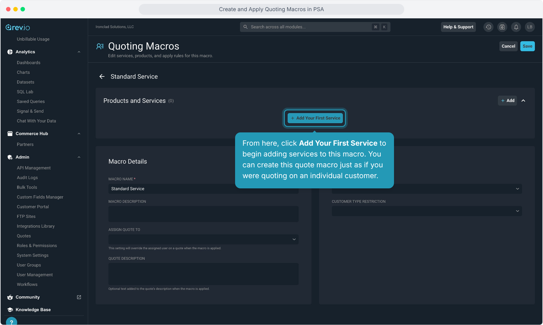Image resolution: width=543 pixels, height=325 pixels.
Task: Click the + Add button
Action: [x=507, y=101]
